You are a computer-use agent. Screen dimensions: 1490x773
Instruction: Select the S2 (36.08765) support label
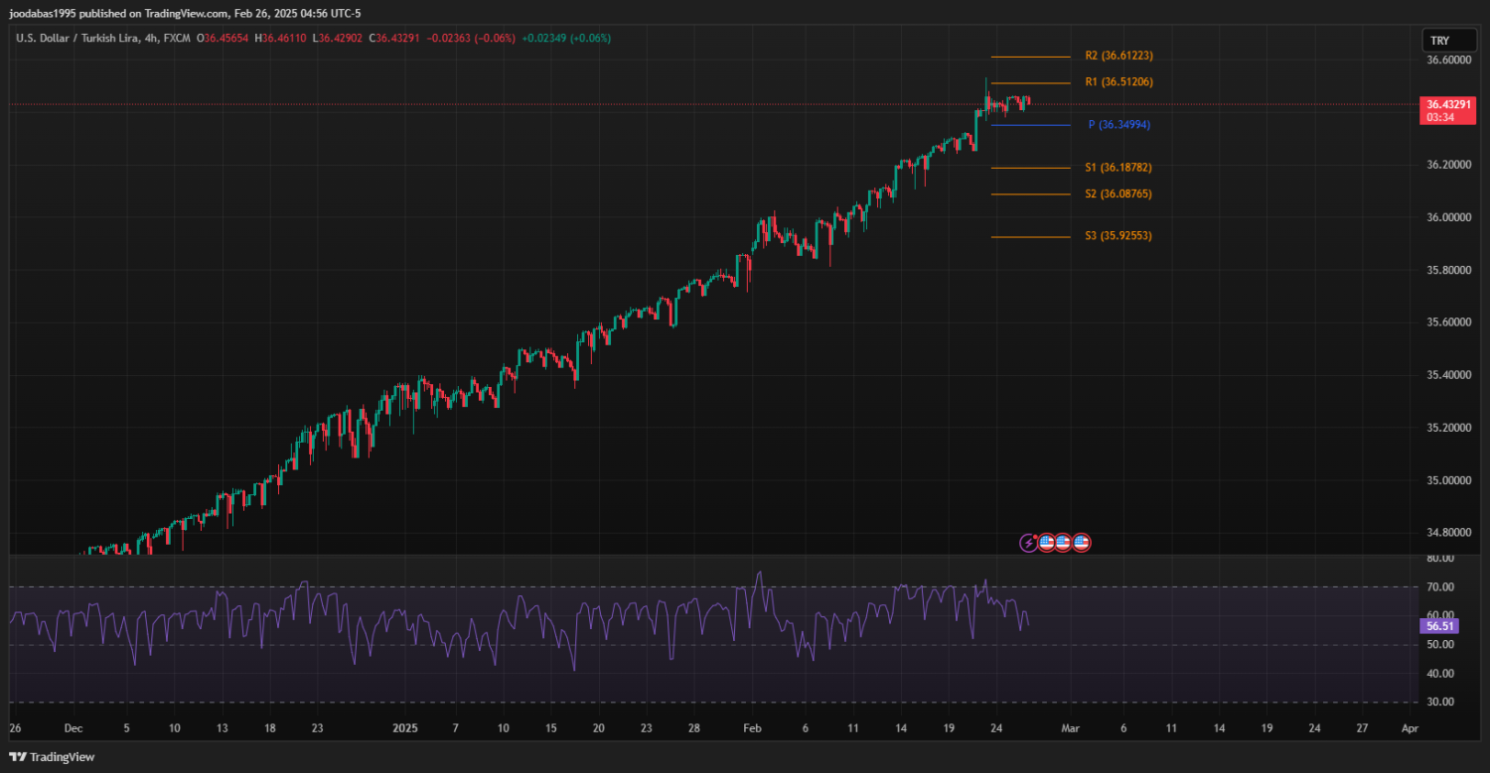pyautogui.click(x=1118, y=194)
